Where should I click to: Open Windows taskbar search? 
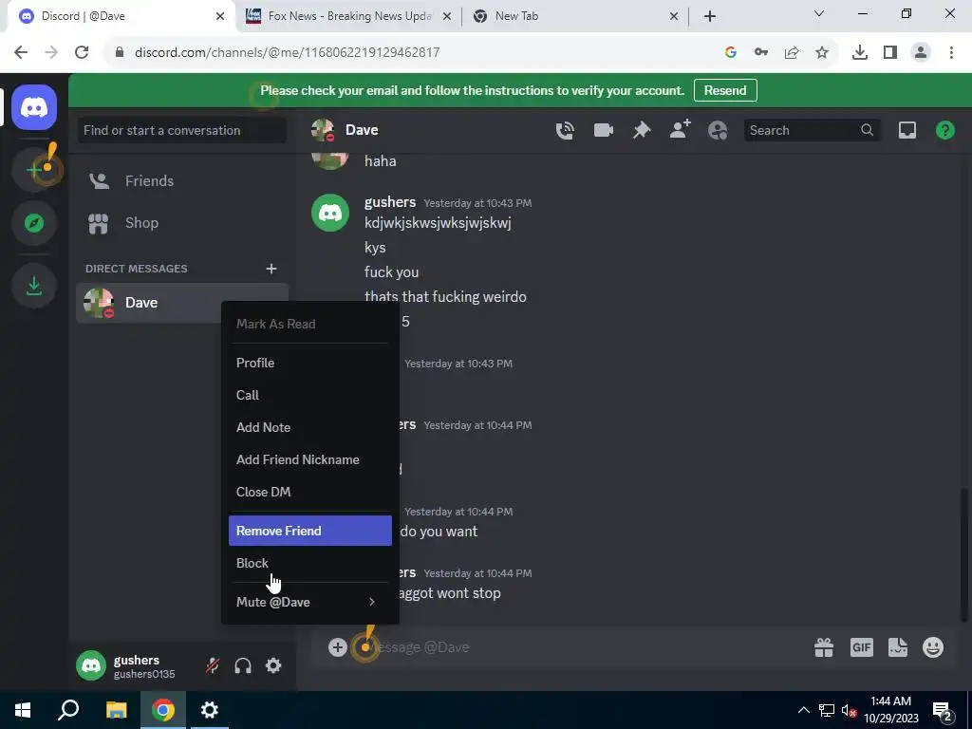[68, 710]
